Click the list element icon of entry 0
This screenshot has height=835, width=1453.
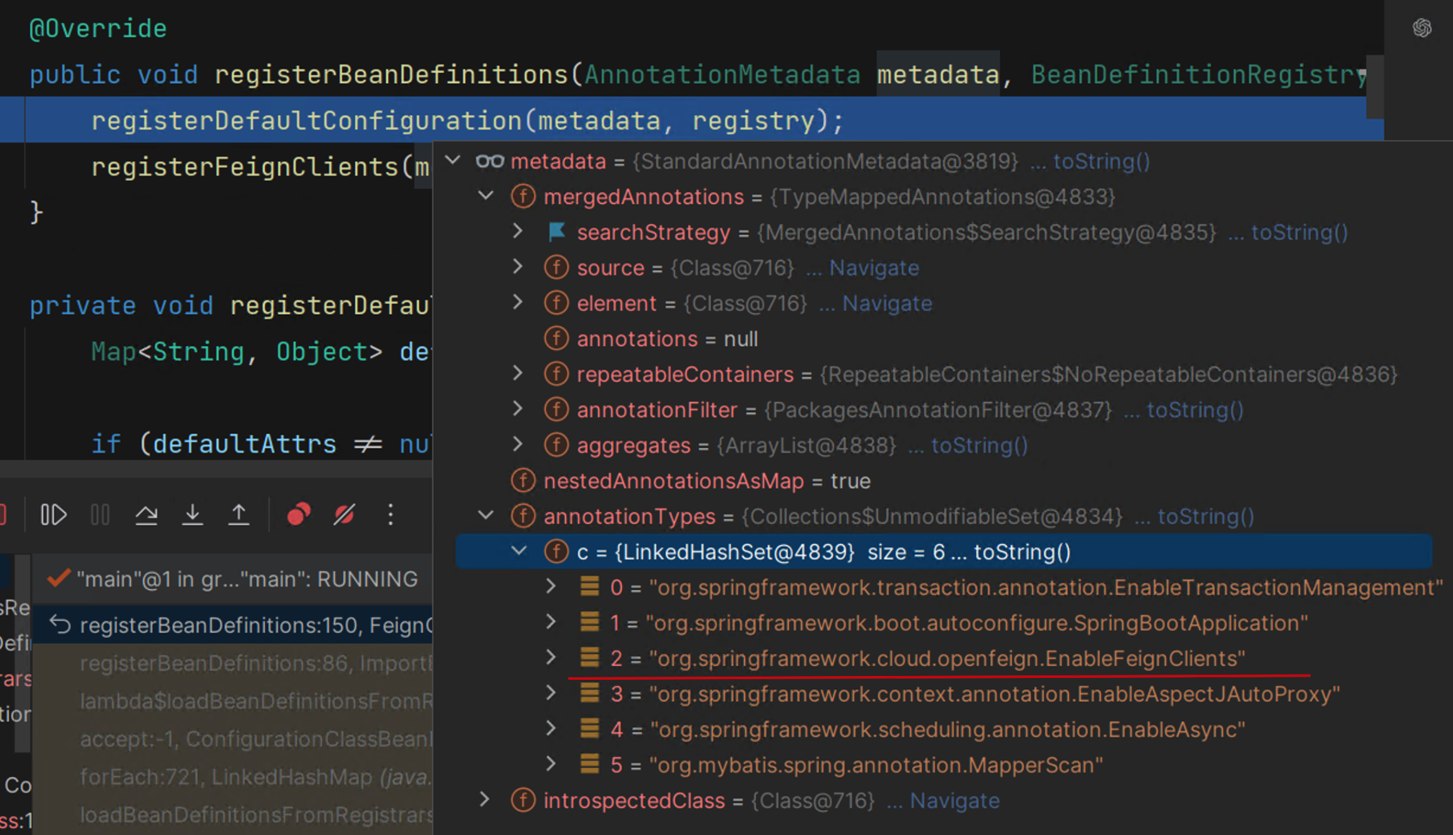(x=589, y=587)
